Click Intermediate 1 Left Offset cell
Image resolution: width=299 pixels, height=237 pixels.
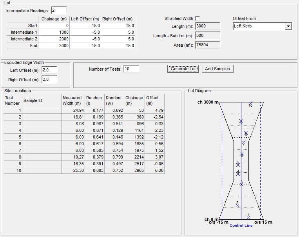(x=86, y=32)
